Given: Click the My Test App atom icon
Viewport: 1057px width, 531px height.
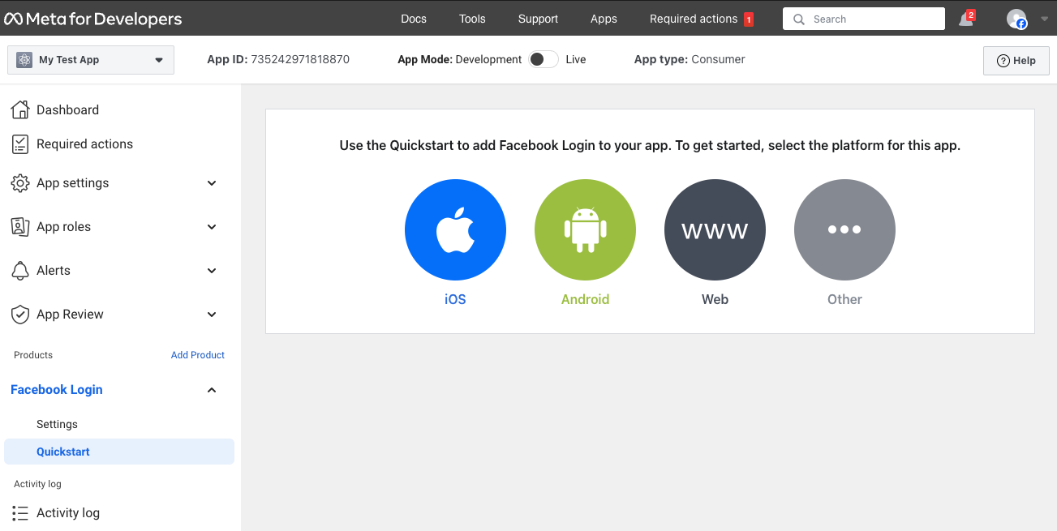Looking at the screenshot, I should pos(24,60).
